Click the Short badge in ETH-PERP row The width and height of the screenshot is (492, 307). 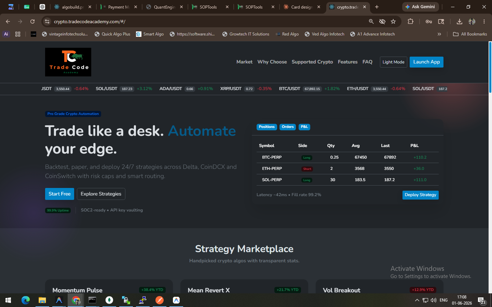(307, 169)
